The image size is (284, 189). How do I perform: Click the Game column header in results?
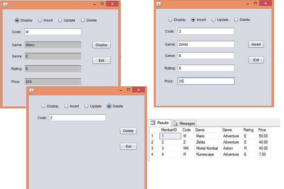click(x=207, y=130)
